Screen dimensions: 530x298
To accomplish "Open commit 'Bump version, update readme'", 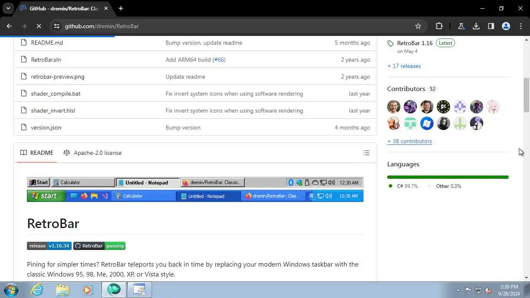I will click(204, 43).
